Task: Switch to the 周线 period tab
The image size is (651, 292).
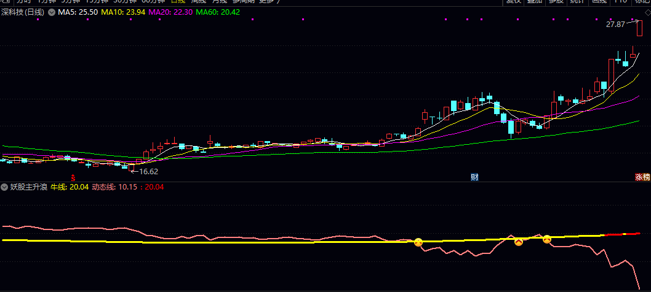Action: coord(198,1)
